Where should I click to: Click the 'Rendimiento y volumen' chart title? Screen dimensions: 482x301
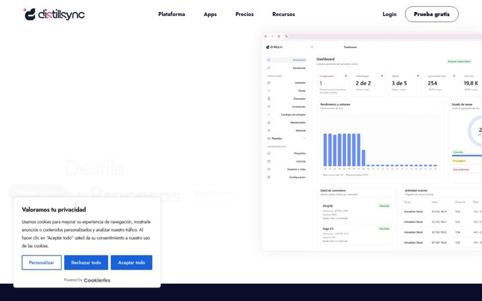coord(335,104)
